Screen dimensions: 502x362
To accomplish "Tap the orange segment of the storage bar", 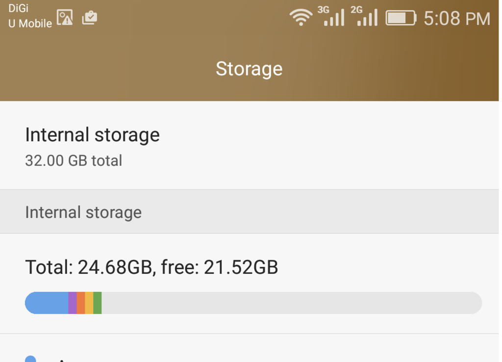I will 81,303.
